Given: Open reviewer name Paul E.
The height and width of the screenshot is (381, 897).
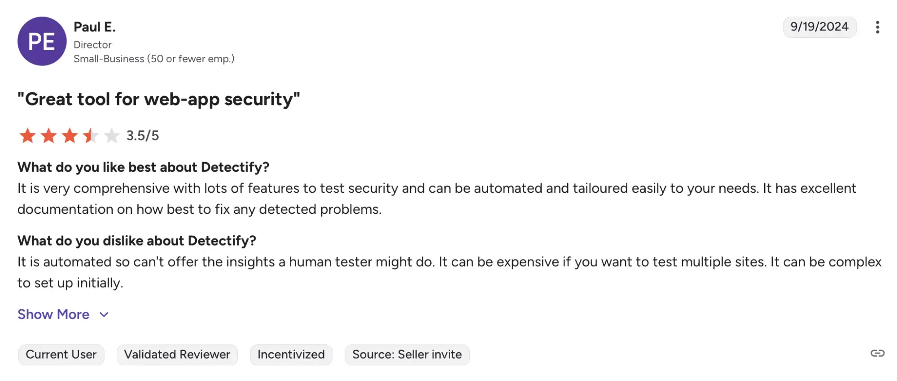Looking at the screenshot, I should pyautogui.click(x=94, y=27).
